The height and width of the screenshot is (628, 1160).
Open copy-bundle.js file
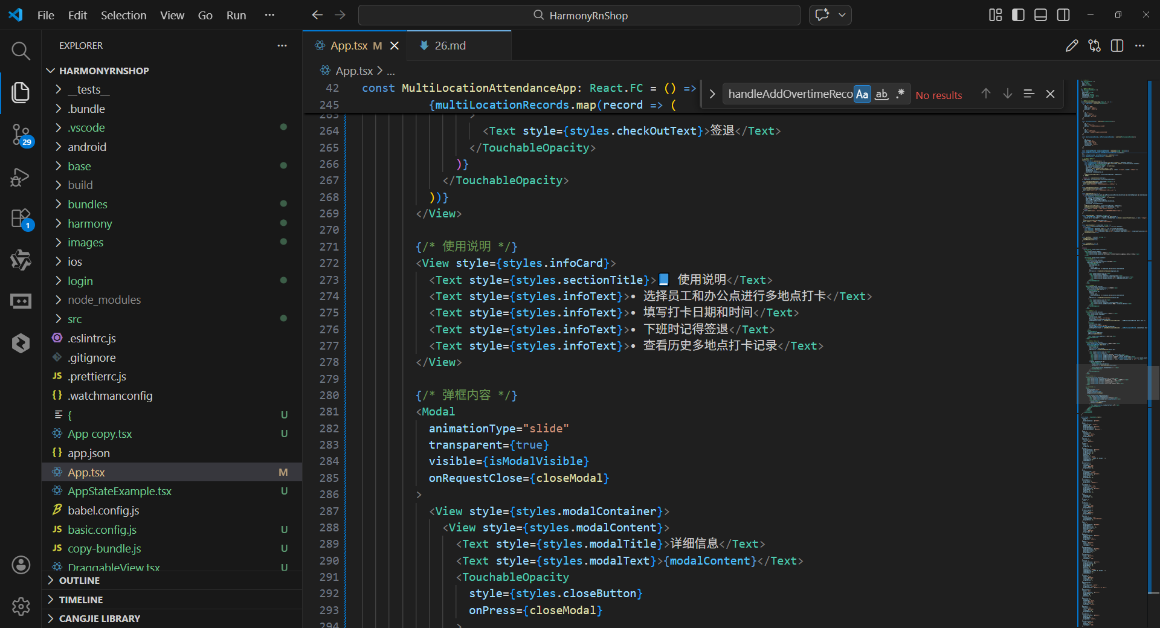point(172,548)
